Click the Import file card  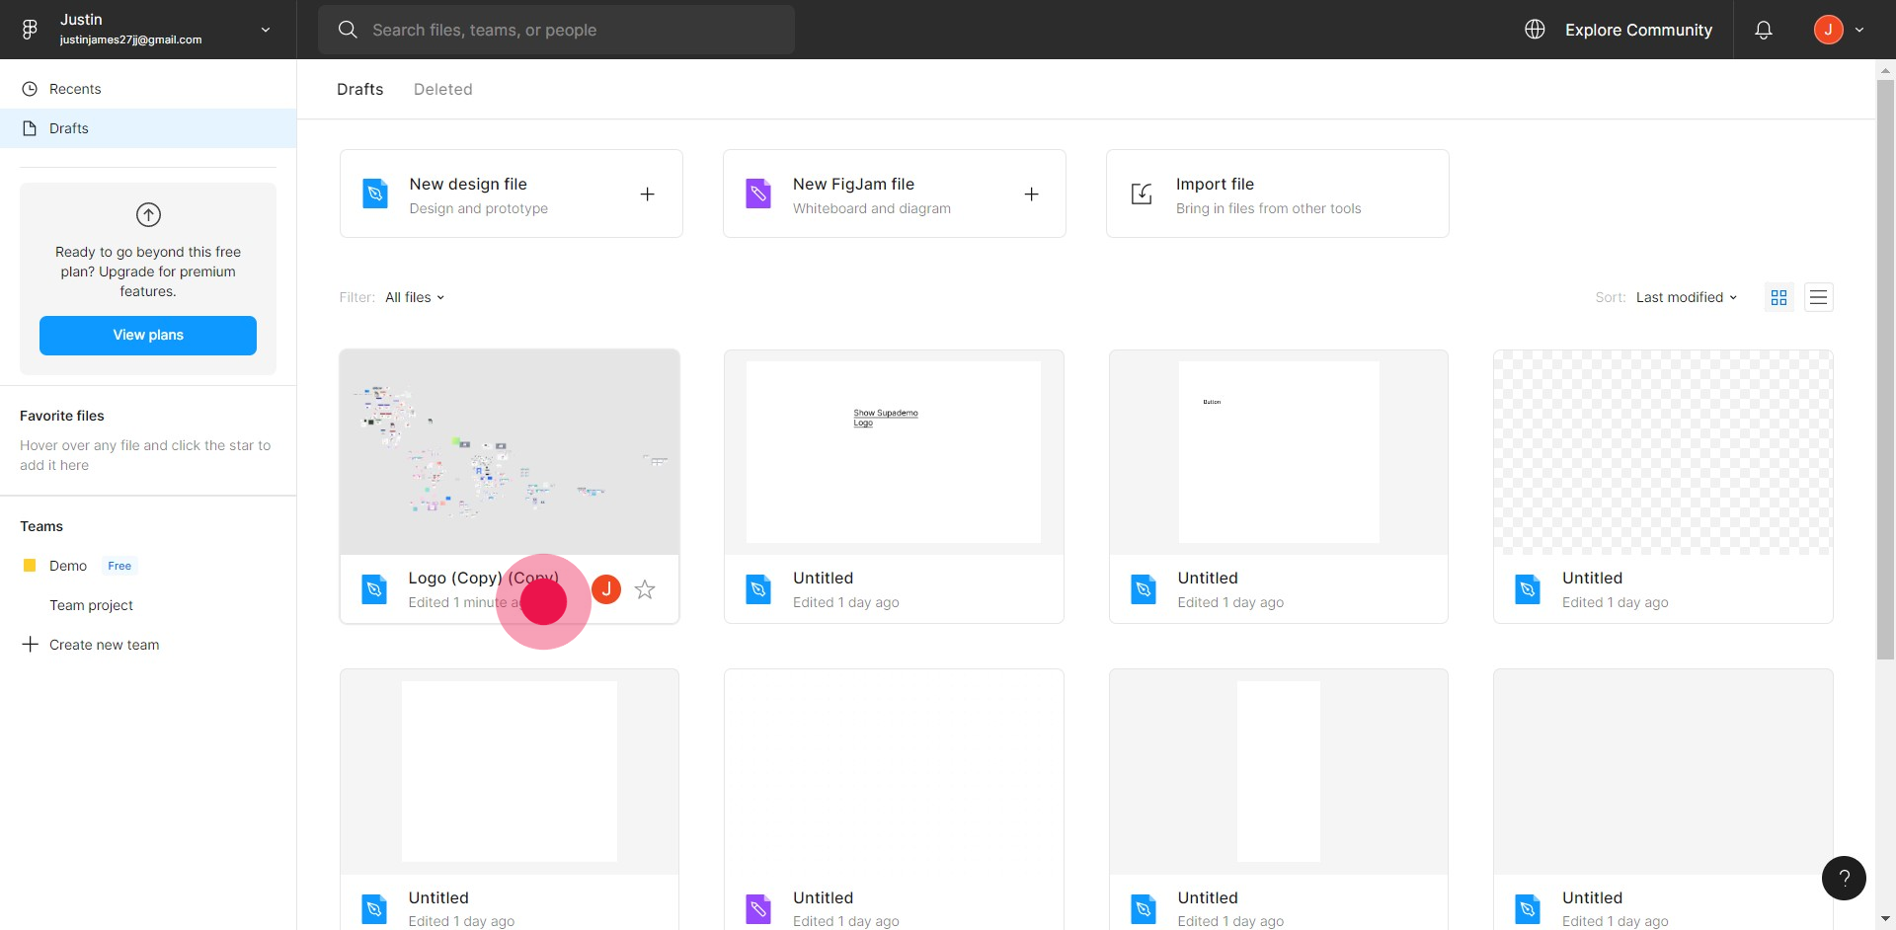pyautogui.click(x=1277, y=194)
